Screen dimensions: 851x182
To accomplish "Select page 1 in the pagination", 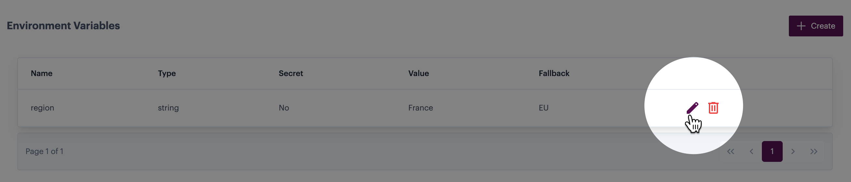I will pyautogui.click(x=772, y=151).
